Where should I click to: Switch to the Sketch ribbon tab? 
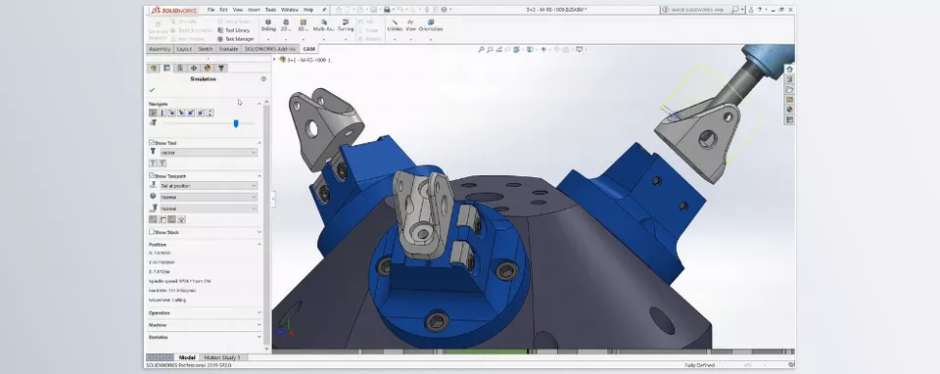205,49
